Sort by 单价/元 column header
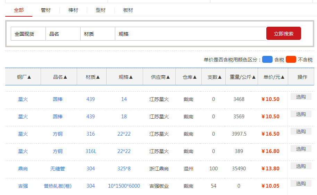 coord(274,77)
